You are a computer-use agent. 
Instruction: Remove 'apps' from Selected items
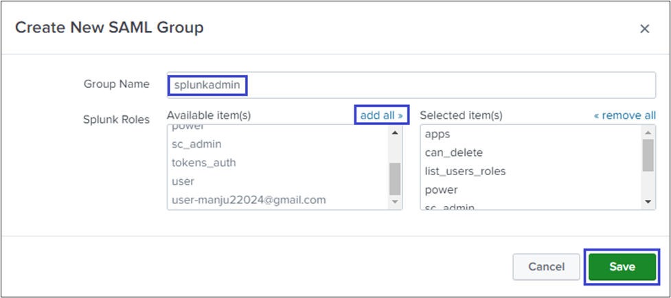point(437,134)
